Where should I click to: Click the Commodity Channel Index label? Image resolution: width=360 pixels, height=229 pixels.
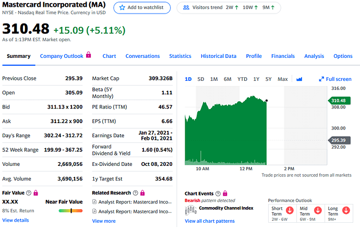pyautogui.click(x=226, y=208)
